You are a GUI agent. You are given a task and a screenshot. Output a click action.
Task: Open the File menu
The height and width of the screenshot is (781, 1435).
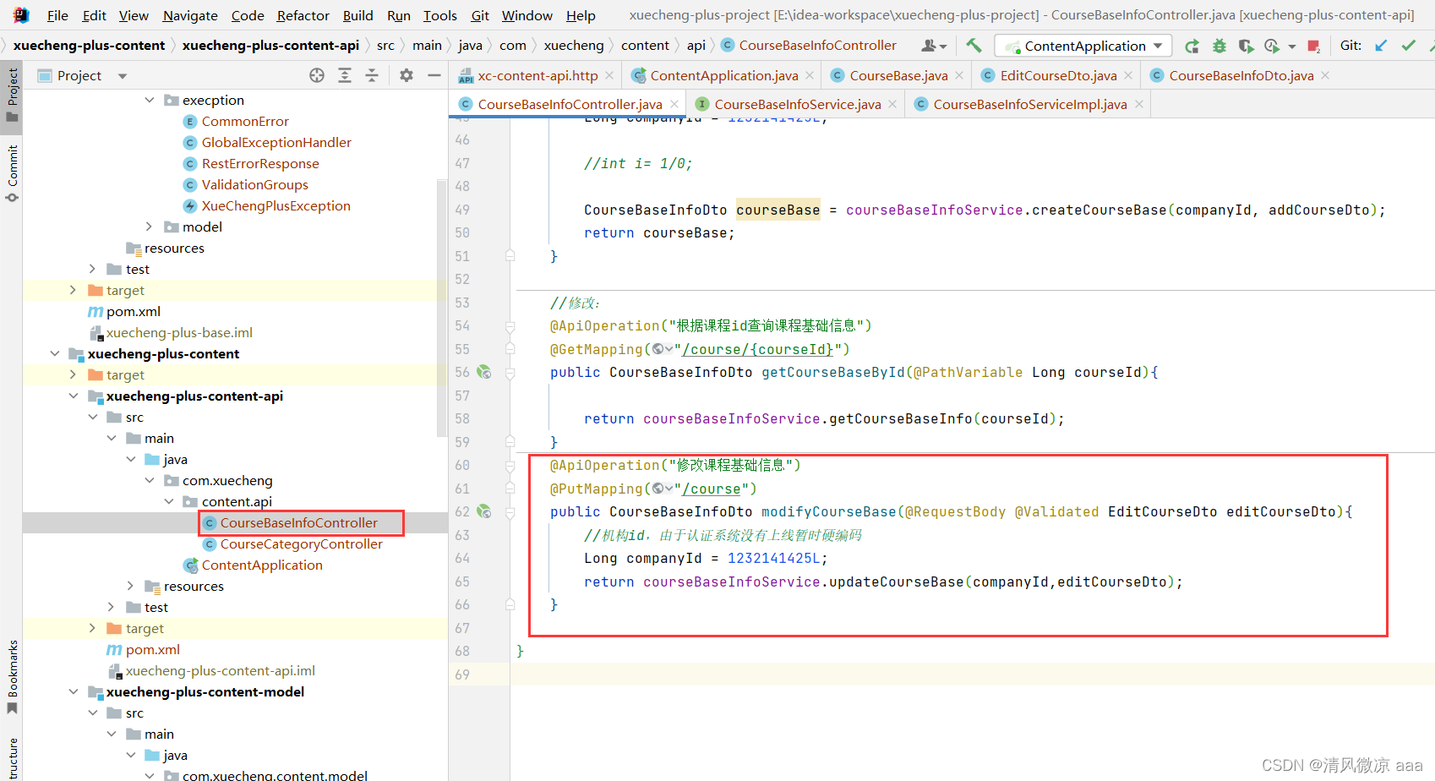tap(57, 15)
